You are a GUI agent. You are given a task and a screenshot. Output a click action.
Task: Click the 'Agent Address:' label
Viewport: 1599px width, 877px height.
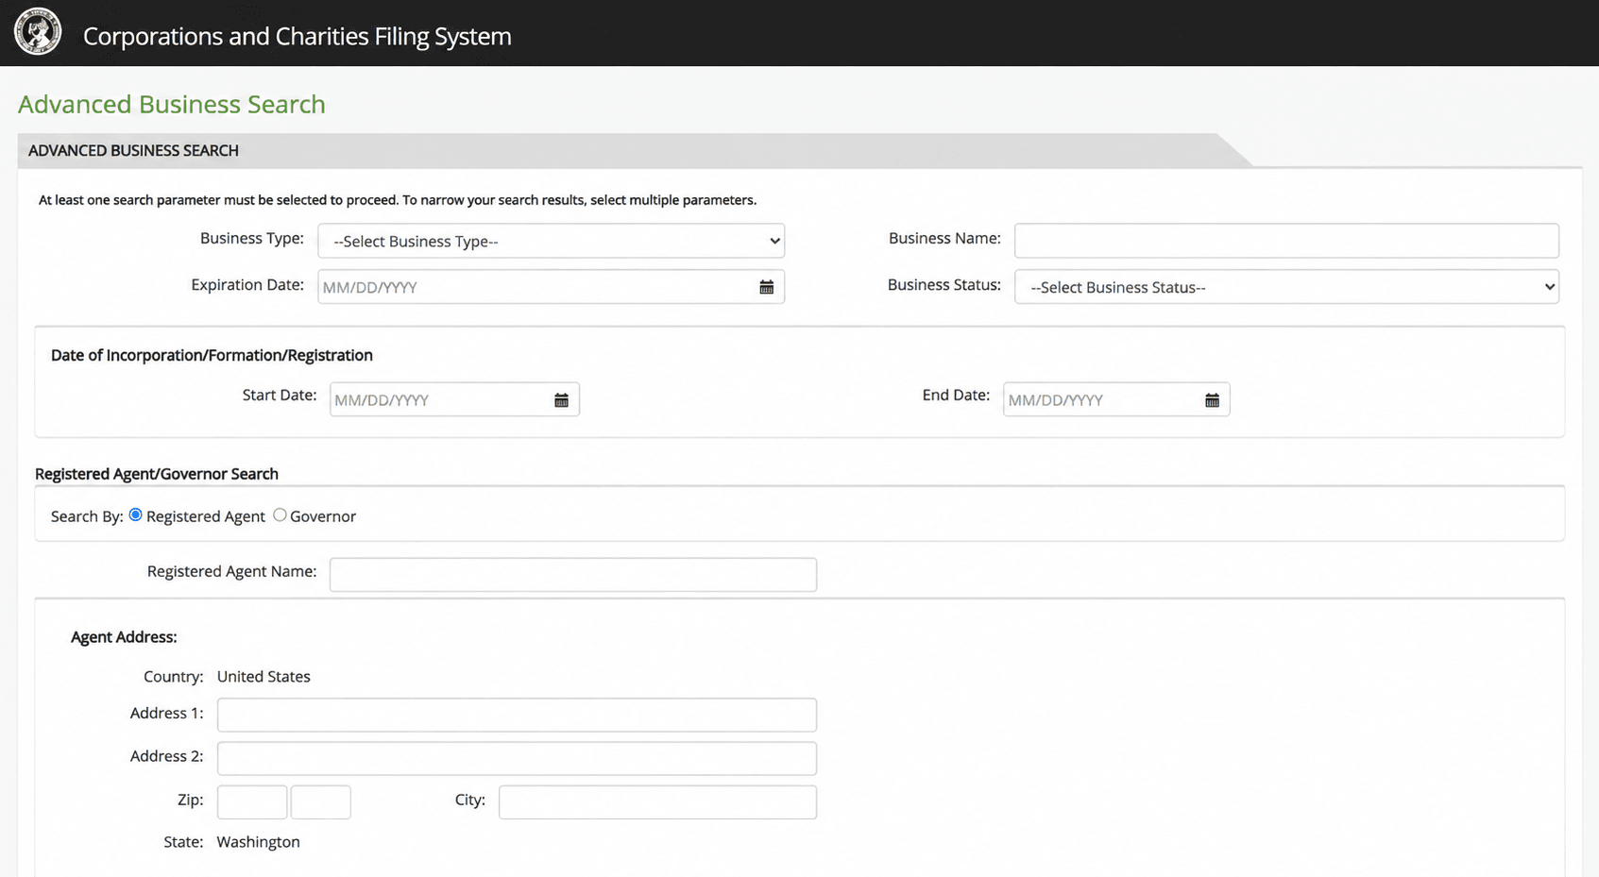pyautogui.click(x=124, y=637)
